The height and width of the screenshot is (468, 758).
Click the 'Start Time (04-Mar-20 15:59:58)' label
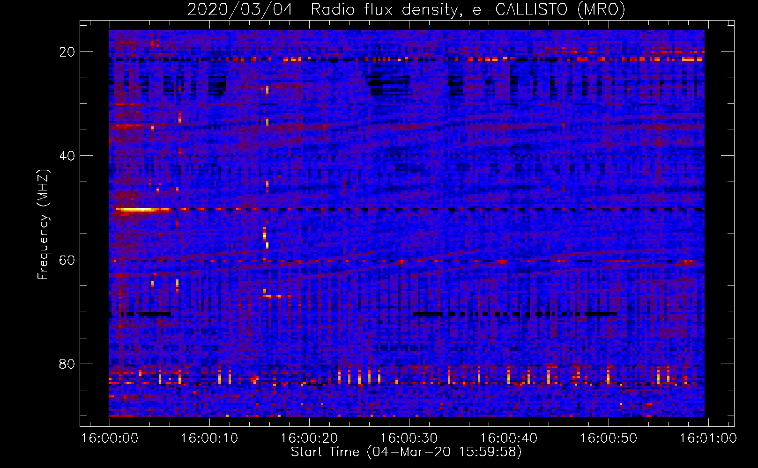click(406, 452)
